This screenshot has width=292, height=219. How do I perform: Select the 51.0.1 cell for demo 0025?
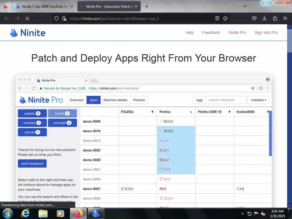(176, 150)
